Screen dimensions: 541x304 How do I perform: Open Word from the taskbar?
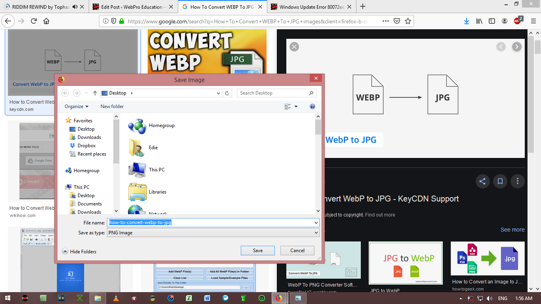(x=207, y=298)
